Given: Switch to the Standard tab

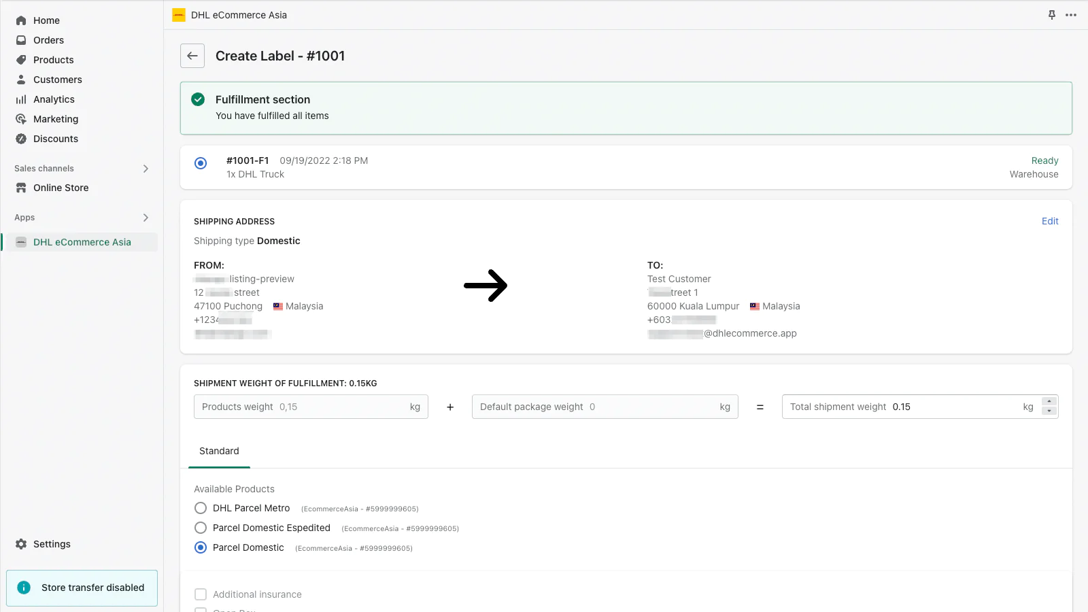Looking at the screenshot, I should (219, 452).
